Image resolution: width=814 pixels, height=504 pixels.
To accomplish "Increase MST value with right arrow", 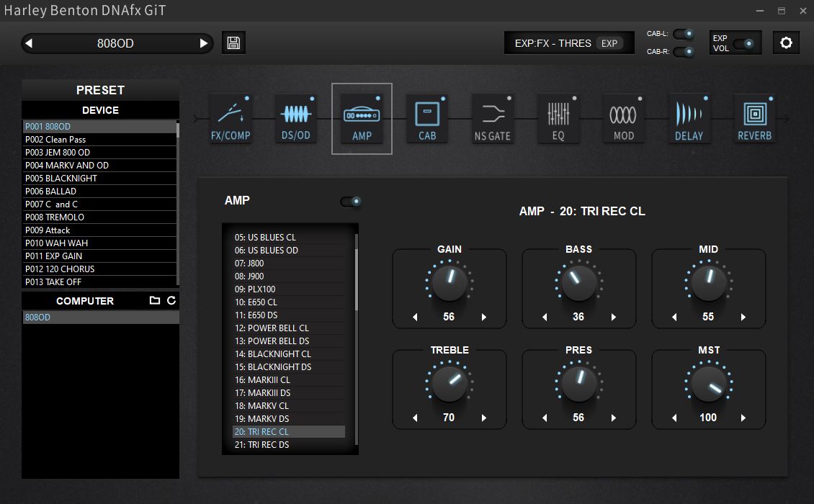I will click(x=743, y=418).
